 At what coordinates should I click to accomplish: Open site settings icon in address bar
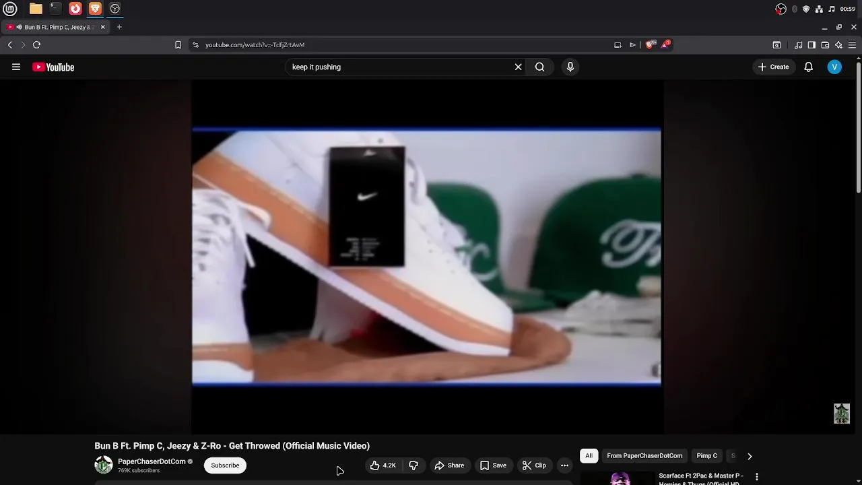pos(195,45)
